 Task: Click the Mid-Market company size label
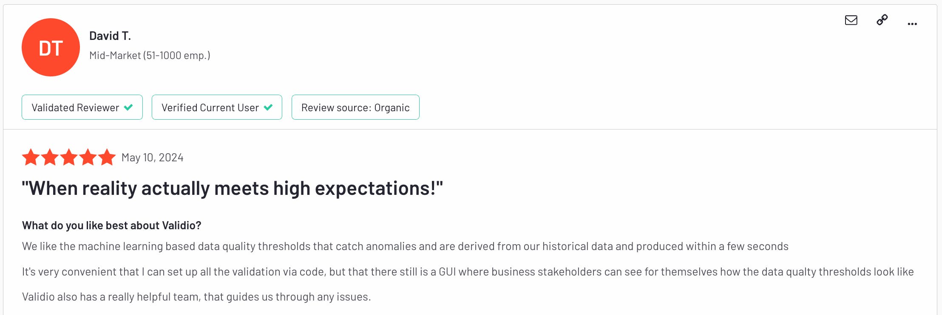150,56
